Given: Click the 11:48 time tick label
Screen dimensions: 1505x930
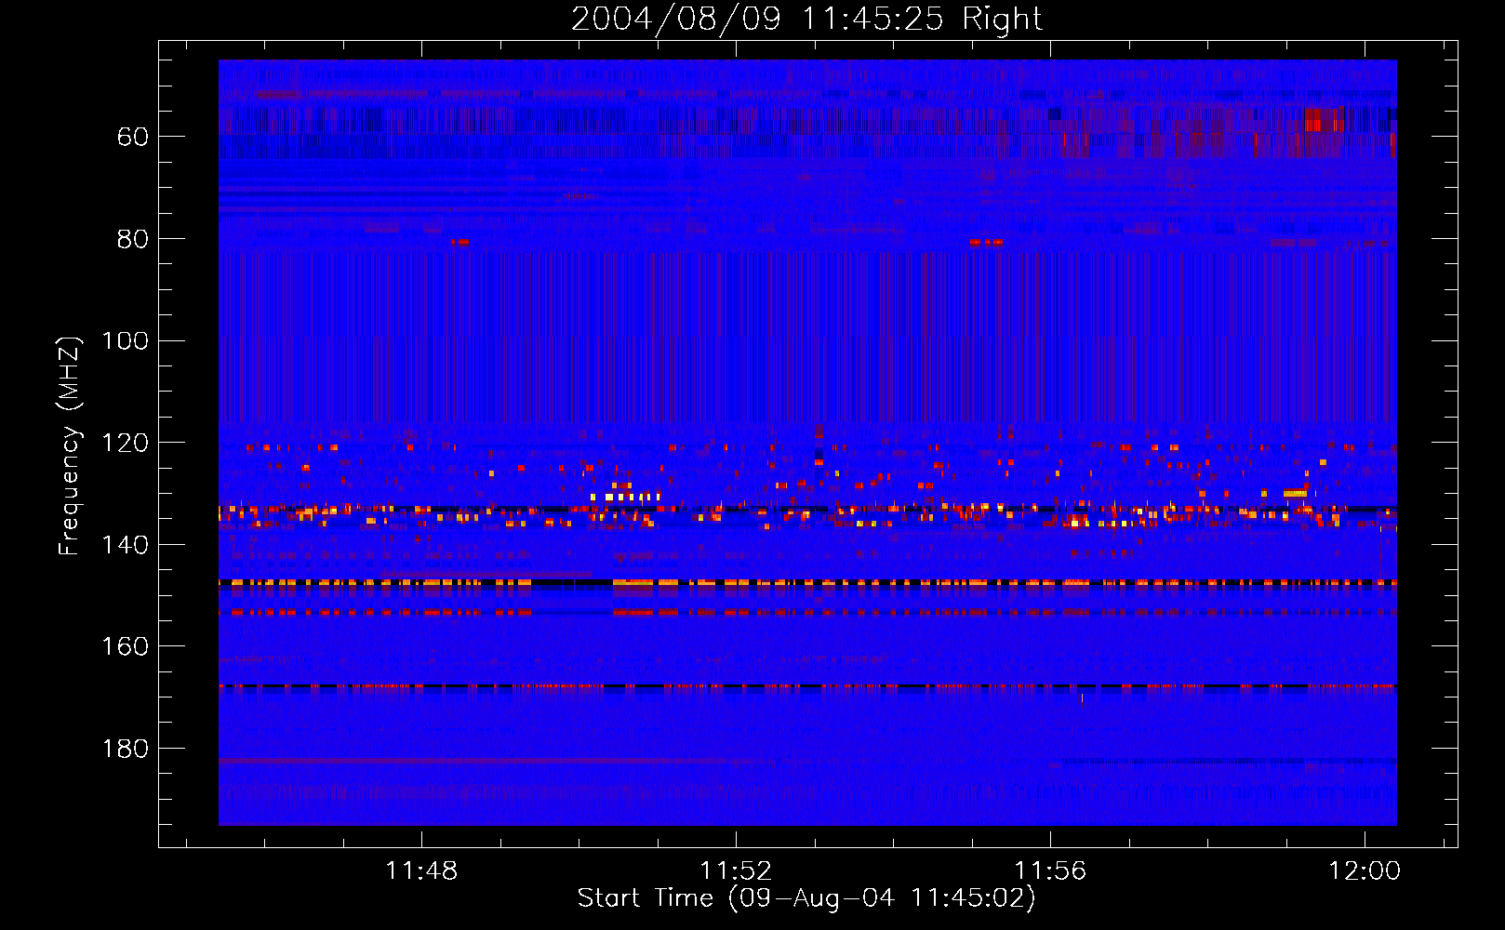Looking at the screenshot, I should [421, 870].
